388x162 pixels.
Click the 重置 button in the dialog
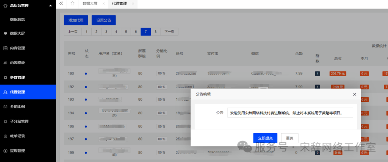point(290,138)
